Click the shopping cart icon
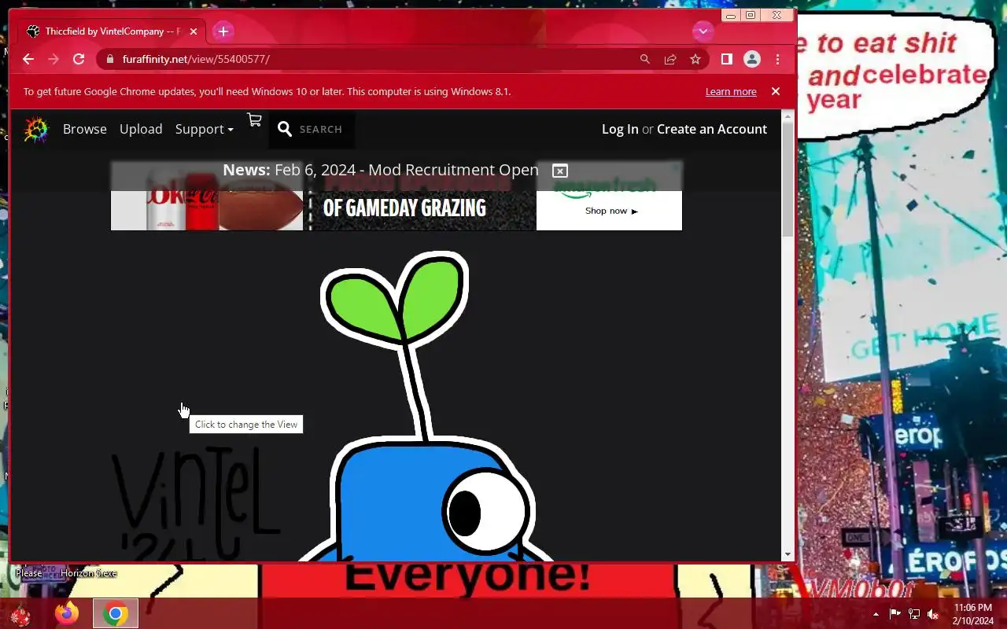1007x629 pixels. coord(254,120)
